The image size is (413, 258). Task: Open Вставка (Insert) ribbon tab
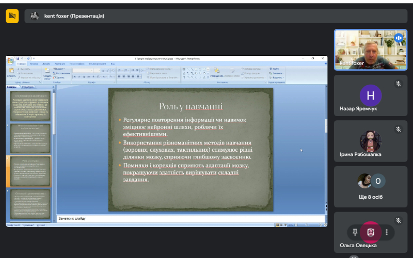34,63
